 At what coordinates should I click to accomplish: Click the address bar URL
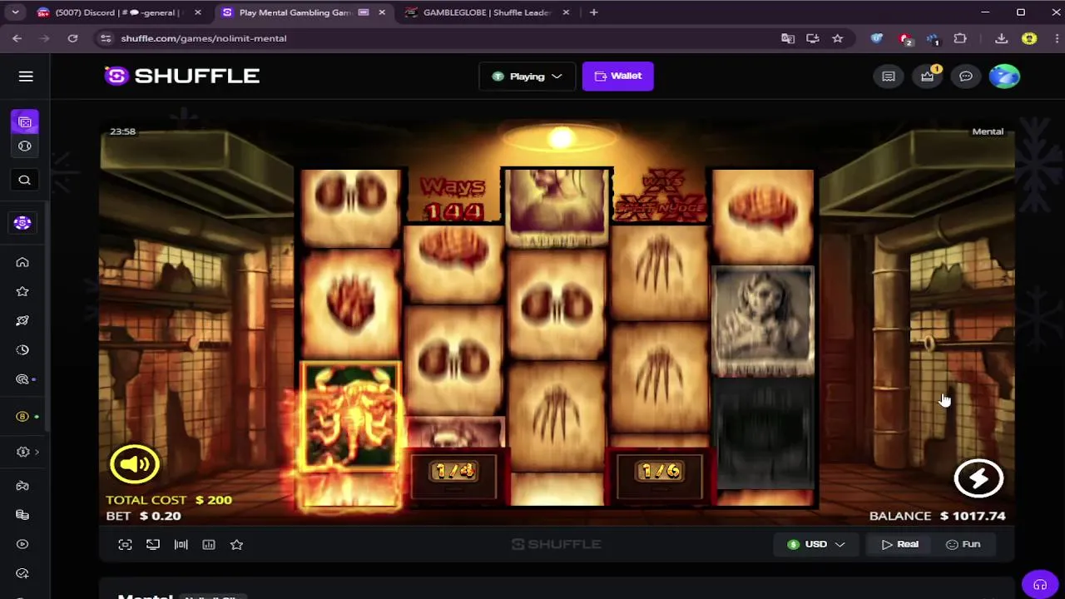click(x=204, y=38)
